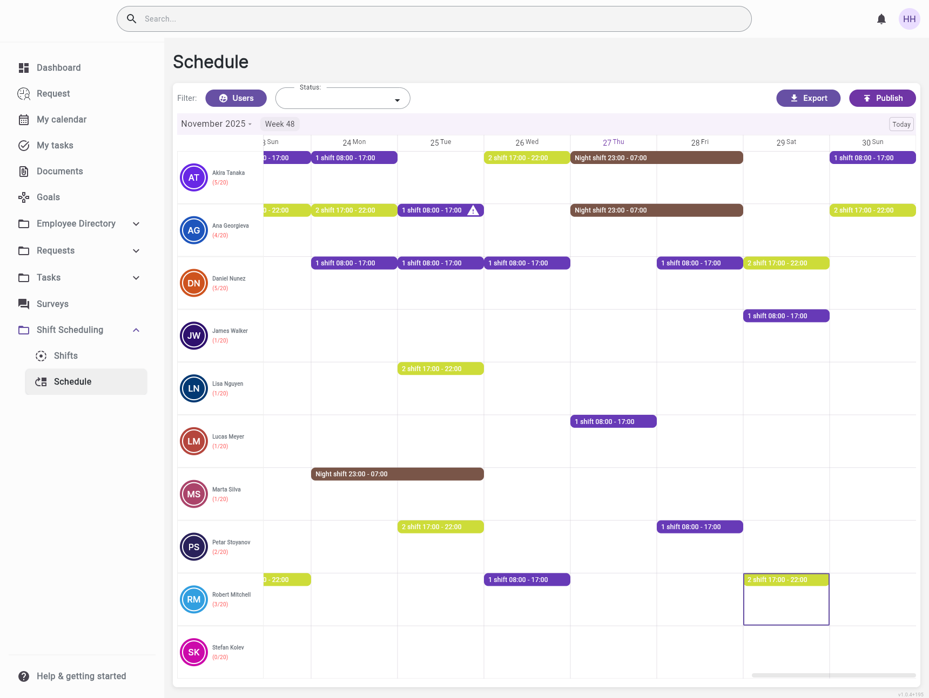Screen dimensions: 929x698
Task: Click the My calendar icon
Action: (x=24, y=120)
